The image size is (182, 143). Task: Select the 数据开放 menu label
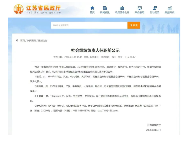click(x=169, y=13)
